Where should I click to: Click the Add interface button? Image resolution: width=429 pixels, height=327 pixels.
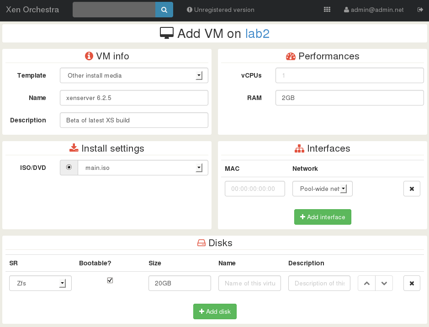(x=323, y=217)
